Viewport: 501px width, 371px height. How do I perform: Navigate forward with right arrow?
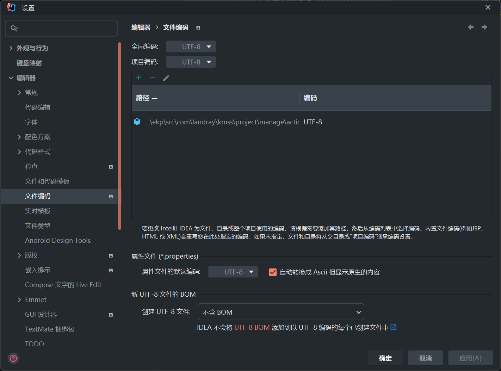484,27
